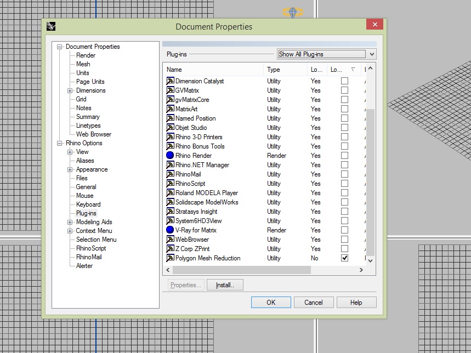Viewport: 471px width, 353px height.
Task: Collapse the Document Properties tree node
Action: click(59, 47)
